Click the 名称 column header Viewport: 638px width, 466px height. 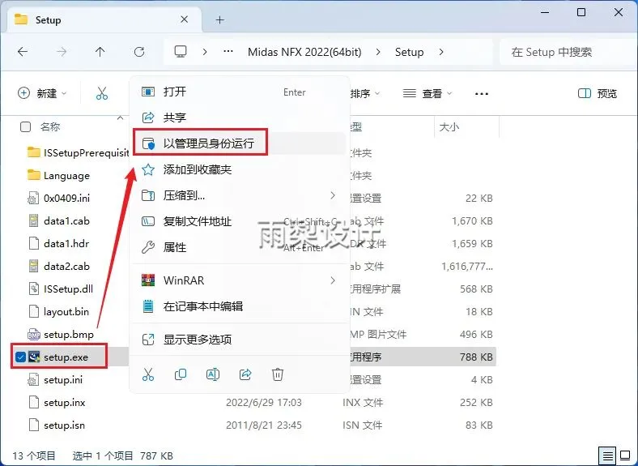click(50, 127)
